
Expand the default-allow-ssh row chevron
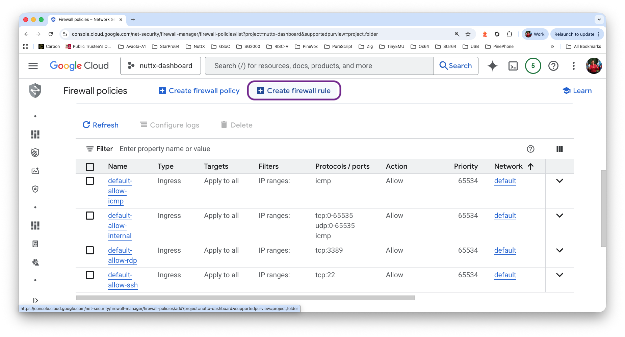pyautogui.click(x=559, y=275)
